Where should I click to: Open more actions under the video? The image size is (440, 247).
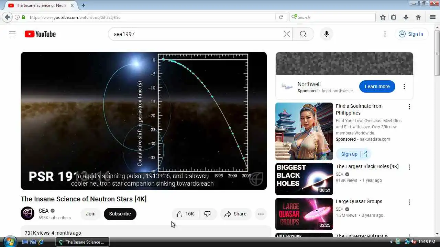[261, 214]
